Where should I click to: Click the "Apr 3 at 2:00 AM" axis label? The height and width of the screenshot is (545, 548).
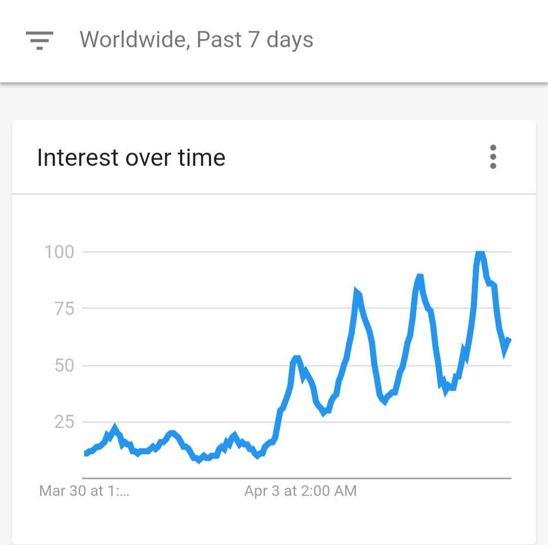pyautogui.click(x=300, y=491)
